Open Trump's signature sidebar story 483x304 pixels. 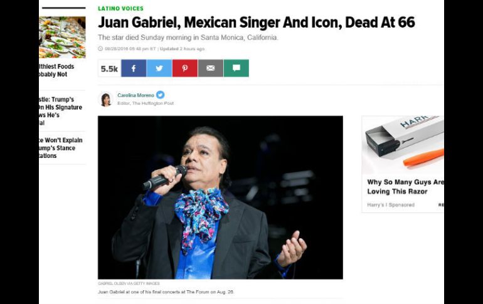pos(60,111)
